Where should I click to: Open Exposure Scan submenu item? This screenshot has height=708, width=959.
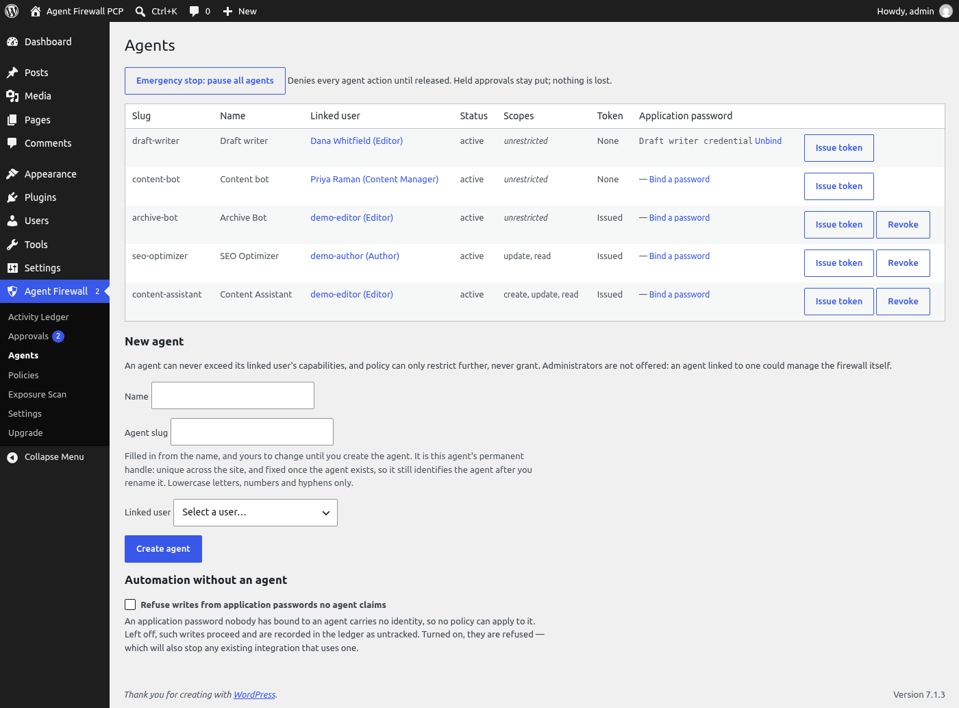click(x=37, y=395)
